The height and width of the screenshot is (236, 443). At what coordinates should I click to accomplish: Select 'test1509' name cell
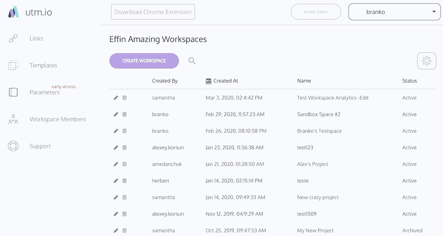pos(307,214)
